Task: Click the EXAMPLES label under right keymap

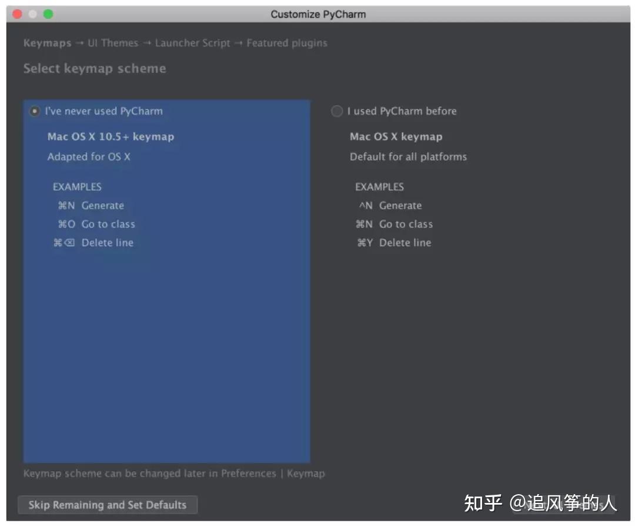Action: pos(379,187)
